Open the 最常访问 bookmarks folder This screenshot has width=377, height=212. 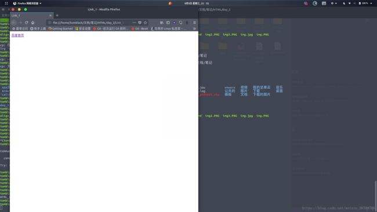[20, 28]
